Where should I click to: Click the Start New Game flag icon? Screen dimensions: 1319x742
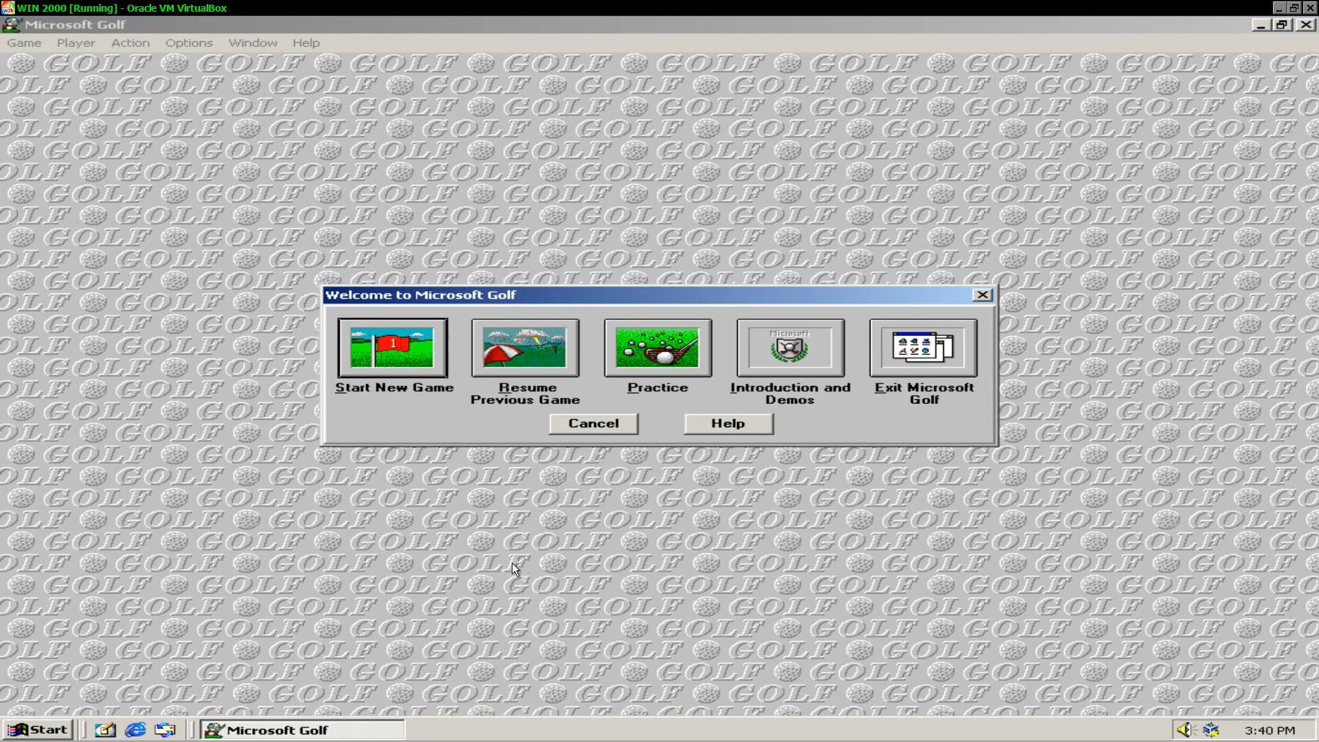(x=392, y=348)
